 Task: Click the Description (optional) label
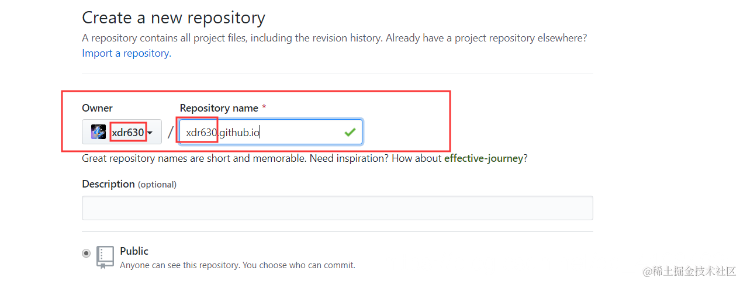129,184
